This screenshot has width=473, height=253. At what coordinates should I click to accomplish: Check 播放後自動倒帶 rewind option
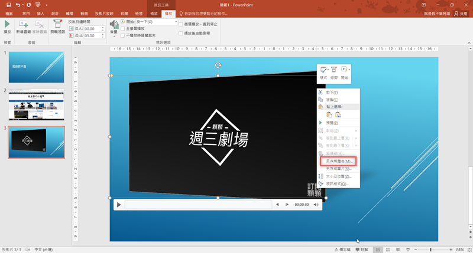click(x=181, y=33)
